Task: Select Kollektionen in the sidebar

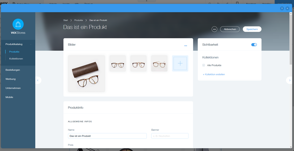Action: pyautogui.click(x=16, y=59)
